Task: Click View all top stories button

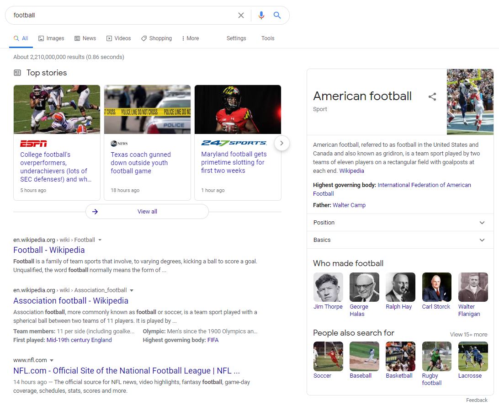Action: coord(147,211)
